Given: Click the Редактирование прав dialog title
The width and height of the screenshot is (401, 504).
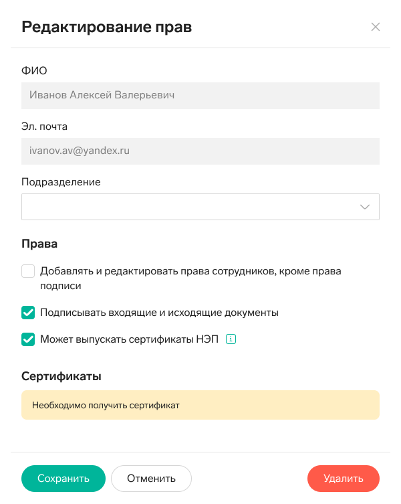Looking at the screenshot, I should pos(107,27).
